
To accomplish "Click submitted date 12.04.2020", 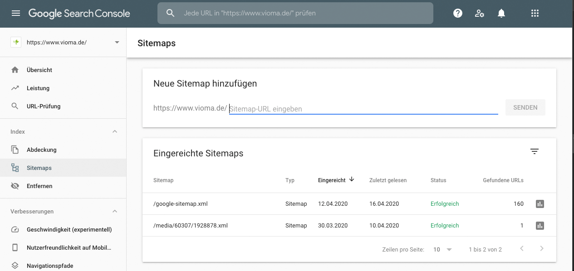I will (333, 204).
